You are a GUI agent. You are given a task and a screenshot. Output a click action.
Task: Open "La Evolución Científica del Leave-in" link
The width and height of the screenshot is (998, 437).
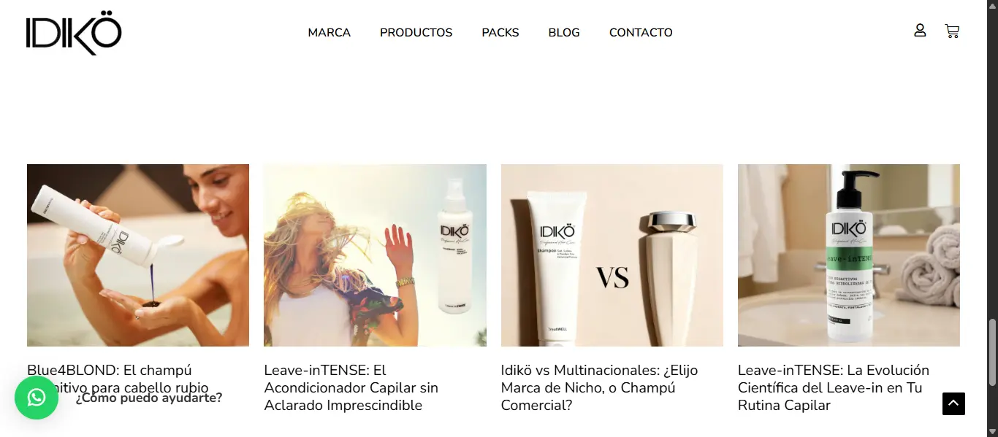pyautogui.click(x=834, y=388)
